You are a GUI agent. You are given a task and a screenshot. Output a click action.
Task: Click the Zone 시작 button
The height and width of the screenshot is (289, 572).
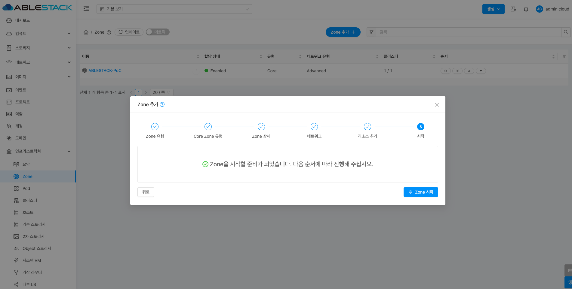[x=421, y=192]
